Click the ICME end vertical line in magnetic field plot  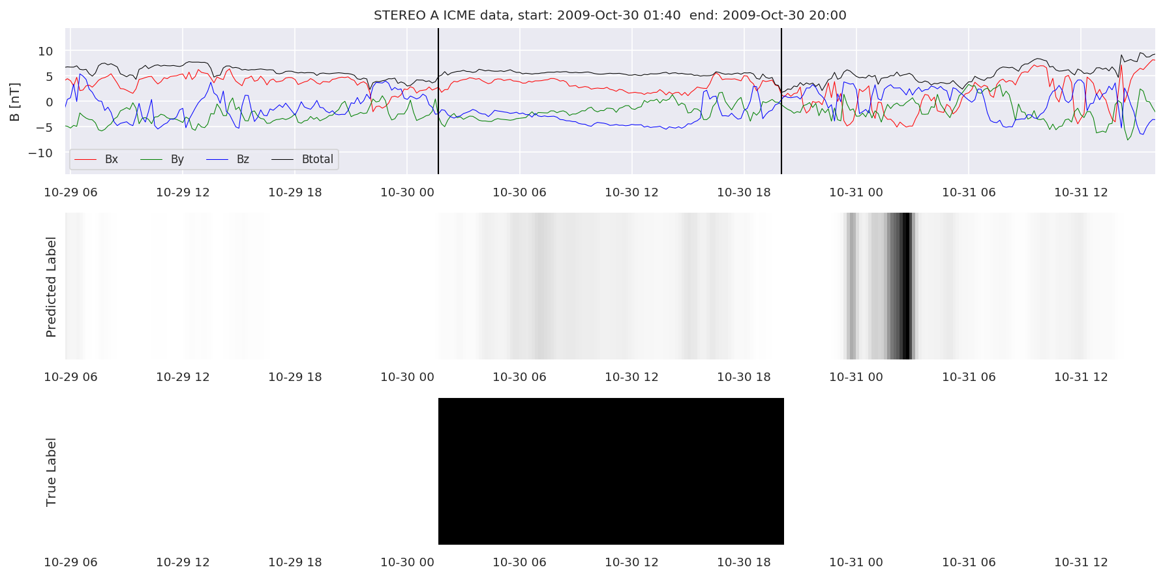pyautogui.click(x=781, y=101)
